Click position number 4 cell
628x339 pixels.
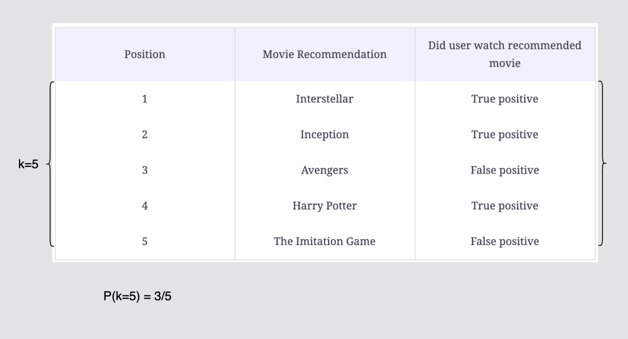(x=145, y=206)
